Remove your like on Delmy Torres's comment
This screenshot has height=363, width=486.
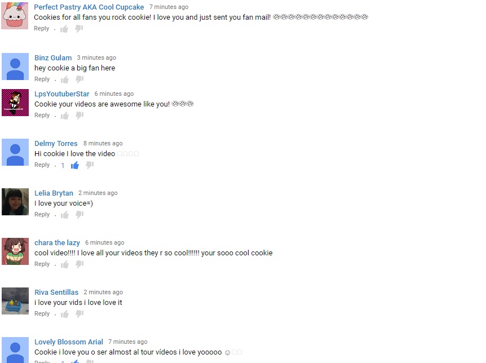[x=74, y=165]
